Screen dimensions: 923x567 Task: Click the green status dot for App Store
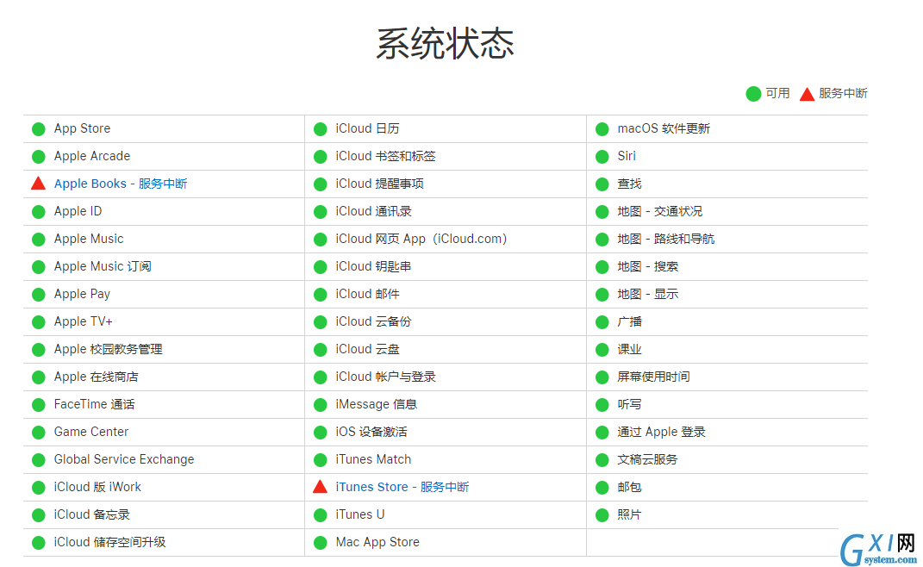pyautogui.click(x=38, y=129)
